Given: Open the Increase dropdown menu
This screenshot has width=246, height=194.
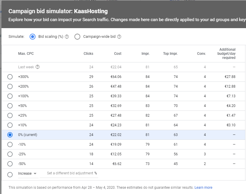Looking at the screenshot, I should (28, 173).
